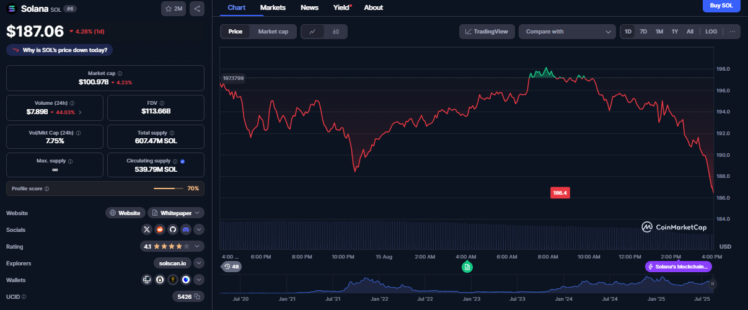Screen dimensions: 748x310
Task: Click the red 188.4 price label
Action: point(560,193)
